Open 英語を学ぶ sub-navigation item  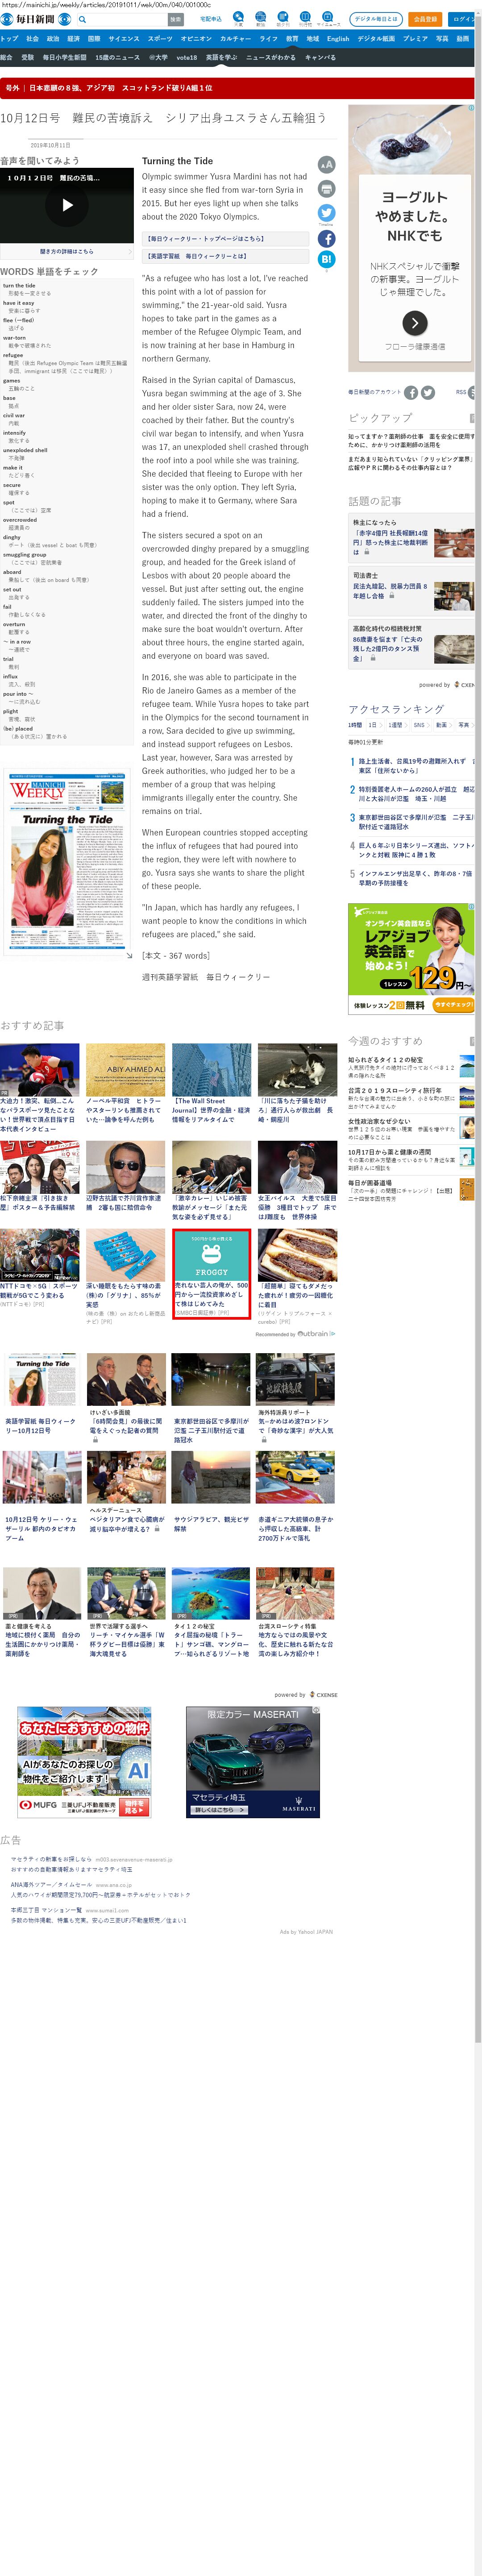[x=221, y=58]
